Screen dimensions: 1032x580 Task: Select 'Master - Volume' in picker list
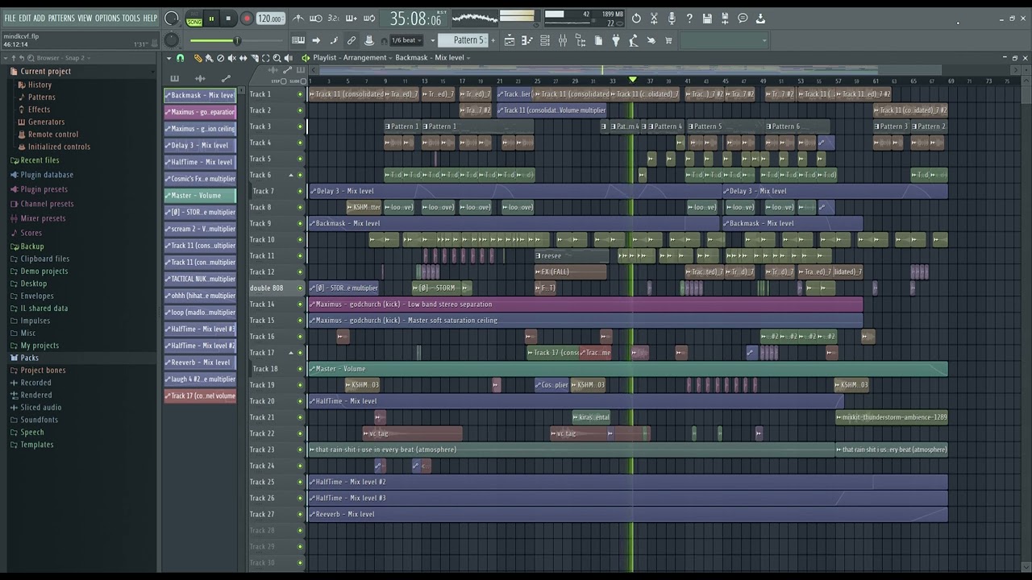(200, 196)
